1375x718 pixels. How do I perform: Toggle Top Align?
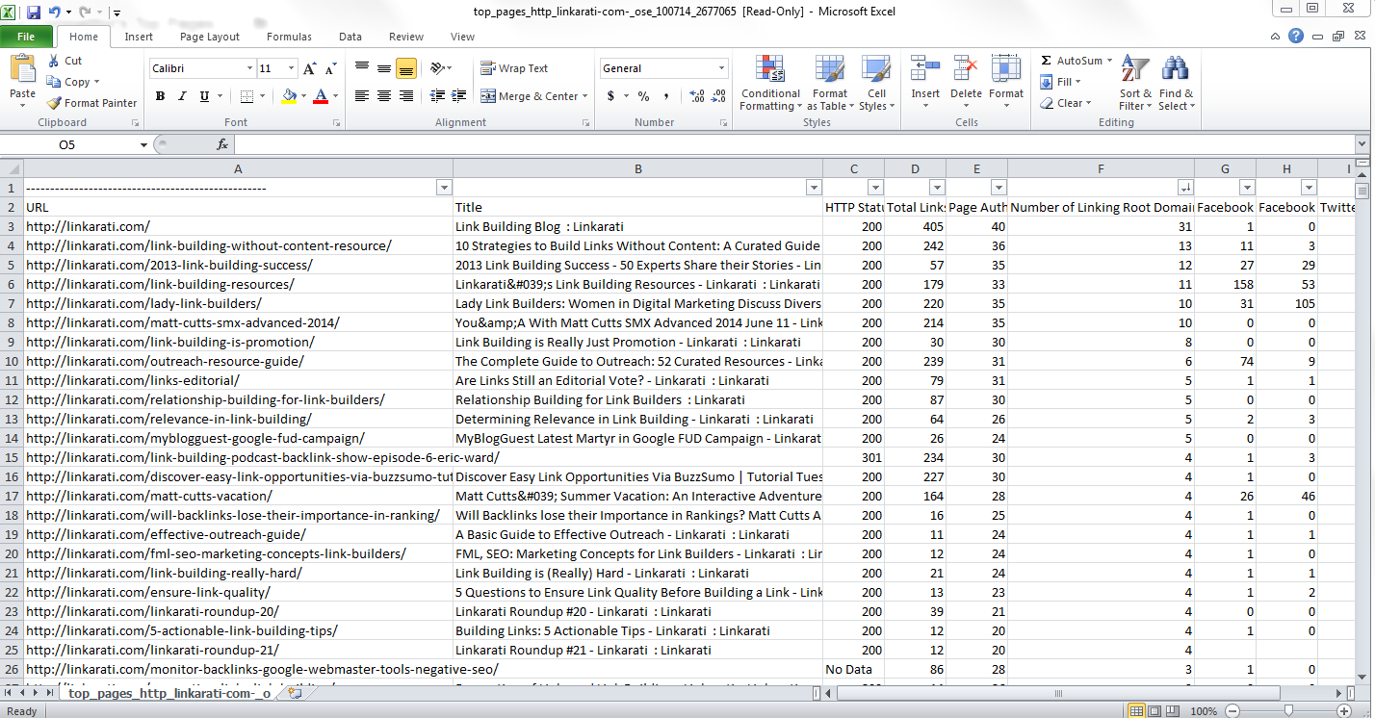(362, 68)
